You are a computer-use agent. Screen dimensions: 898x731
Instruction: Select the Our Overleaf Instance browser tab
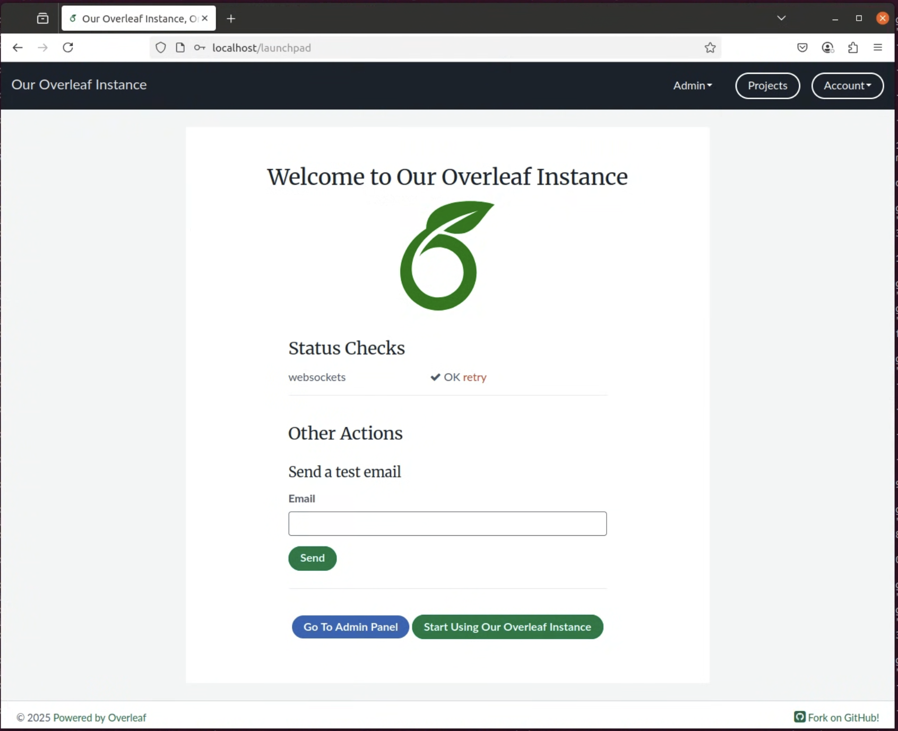point(139,19)
